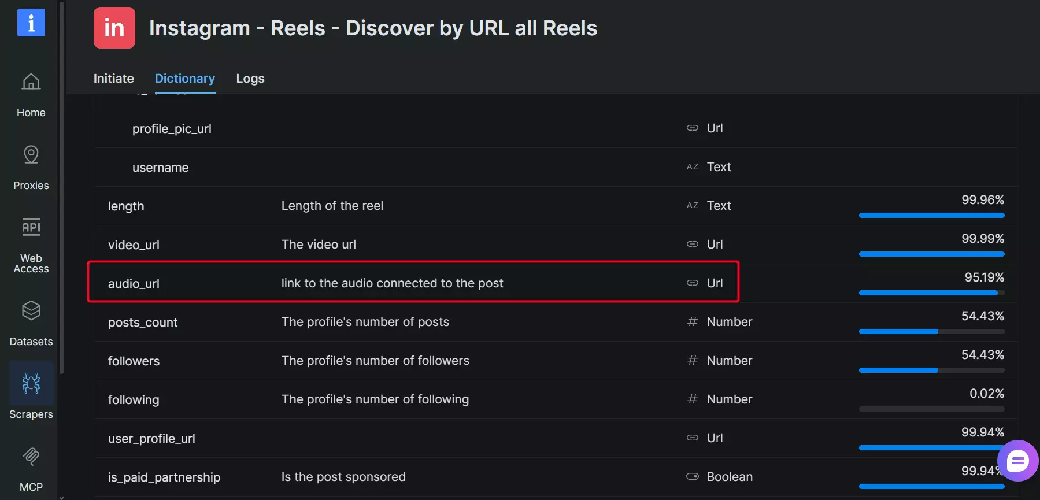This screenshot has width=1040, height=500.
Task: Click the 99.96% progress bar for length
Action: tap(931, 215)
